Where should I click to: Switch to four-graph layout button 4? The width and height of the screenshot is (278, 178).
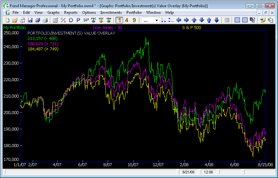(x=126, y=20)
